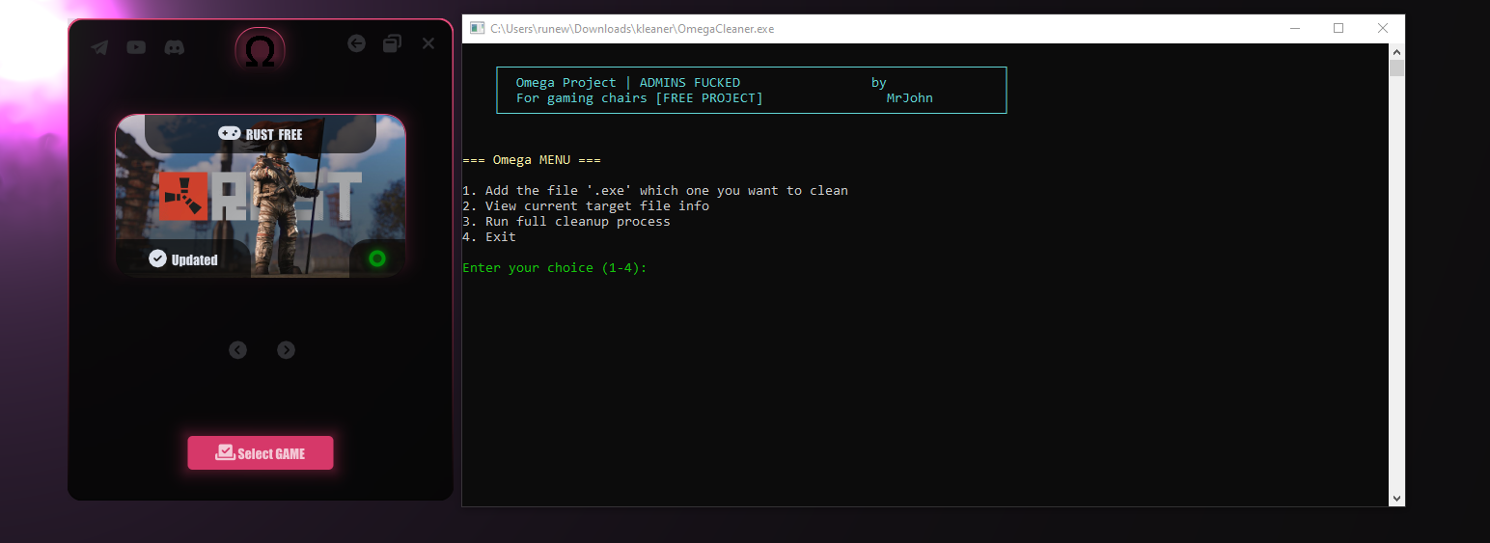Close the Omega launcher window
This screenshot has width=1490, height=543.
(x=428, y=43)
